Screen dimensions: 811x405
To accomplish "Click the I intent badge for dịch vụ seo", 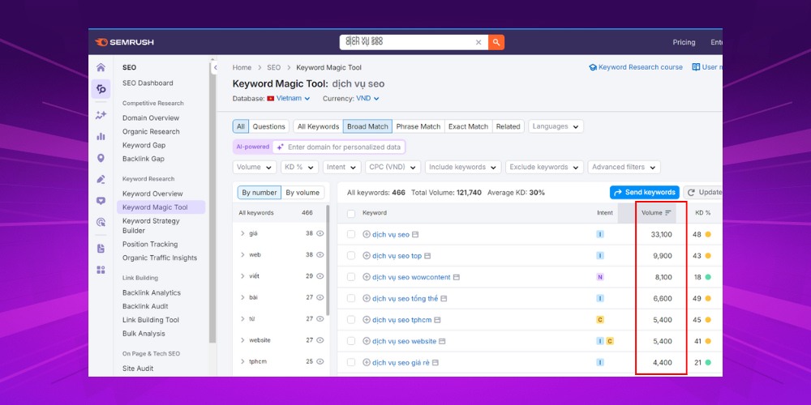I will [x=600, y=235].
